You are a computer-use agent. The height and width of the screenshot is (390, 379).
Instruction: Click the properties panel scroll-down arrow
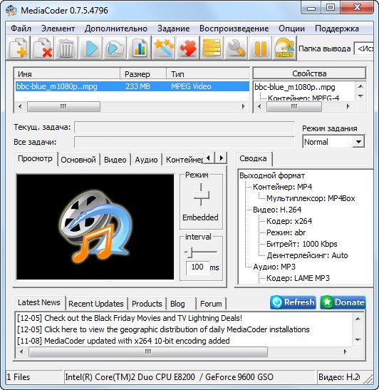click(361, 96)
